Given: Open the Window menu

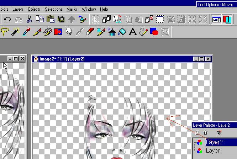Looking at the screenshot, I should [89, 9].
